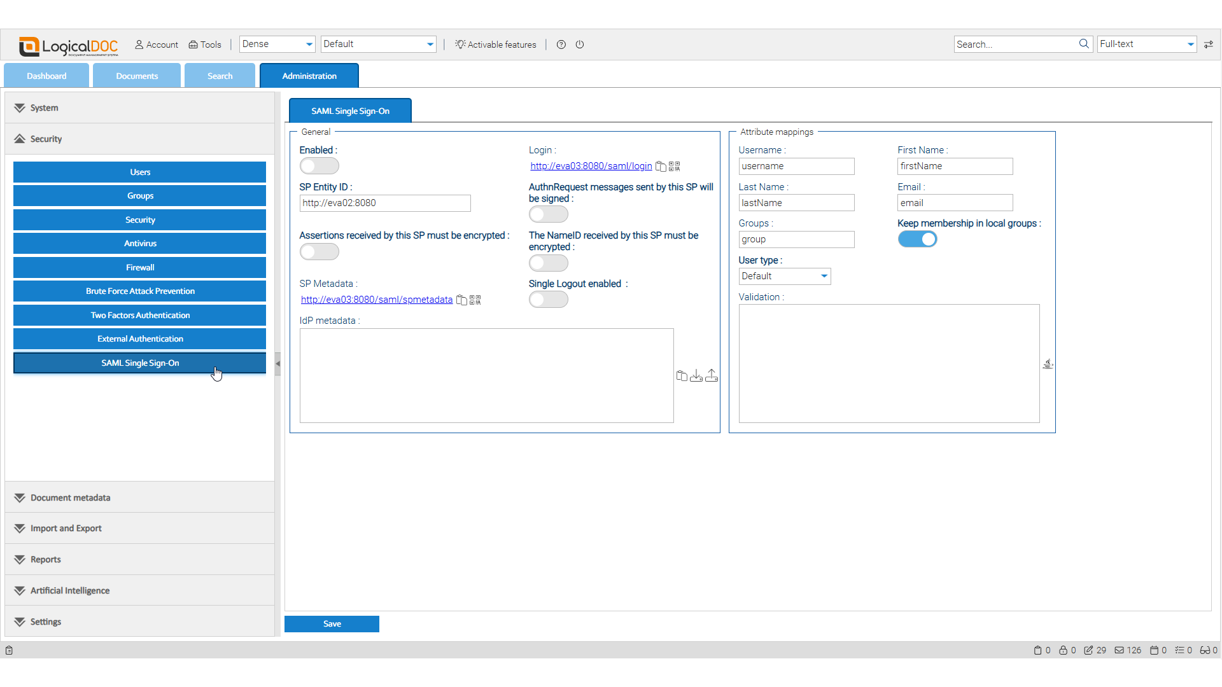Turn on Single Logout enabled
This screenshot has width=1222, height=687.
coord(548,299)
